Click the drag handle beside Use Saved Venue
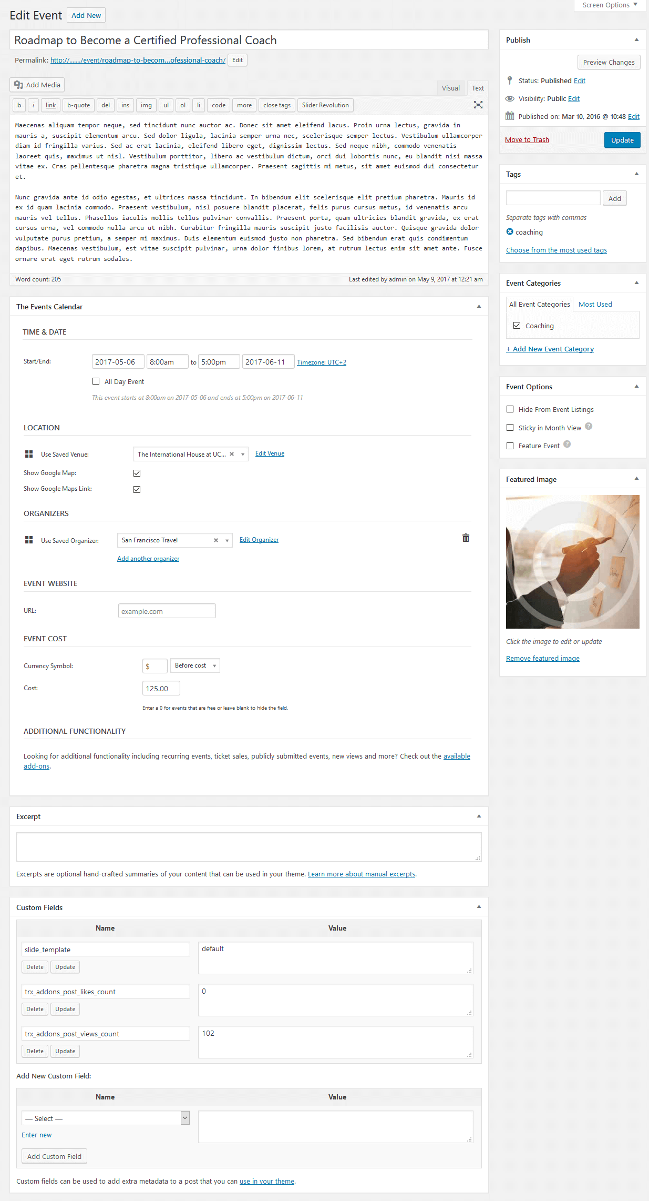649x1201 pixels. [29, 454]
